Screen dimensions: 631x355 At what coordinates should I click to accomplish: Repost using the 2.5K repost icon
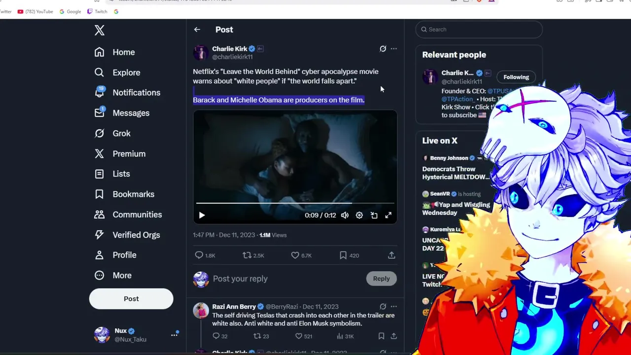(247, 255)
